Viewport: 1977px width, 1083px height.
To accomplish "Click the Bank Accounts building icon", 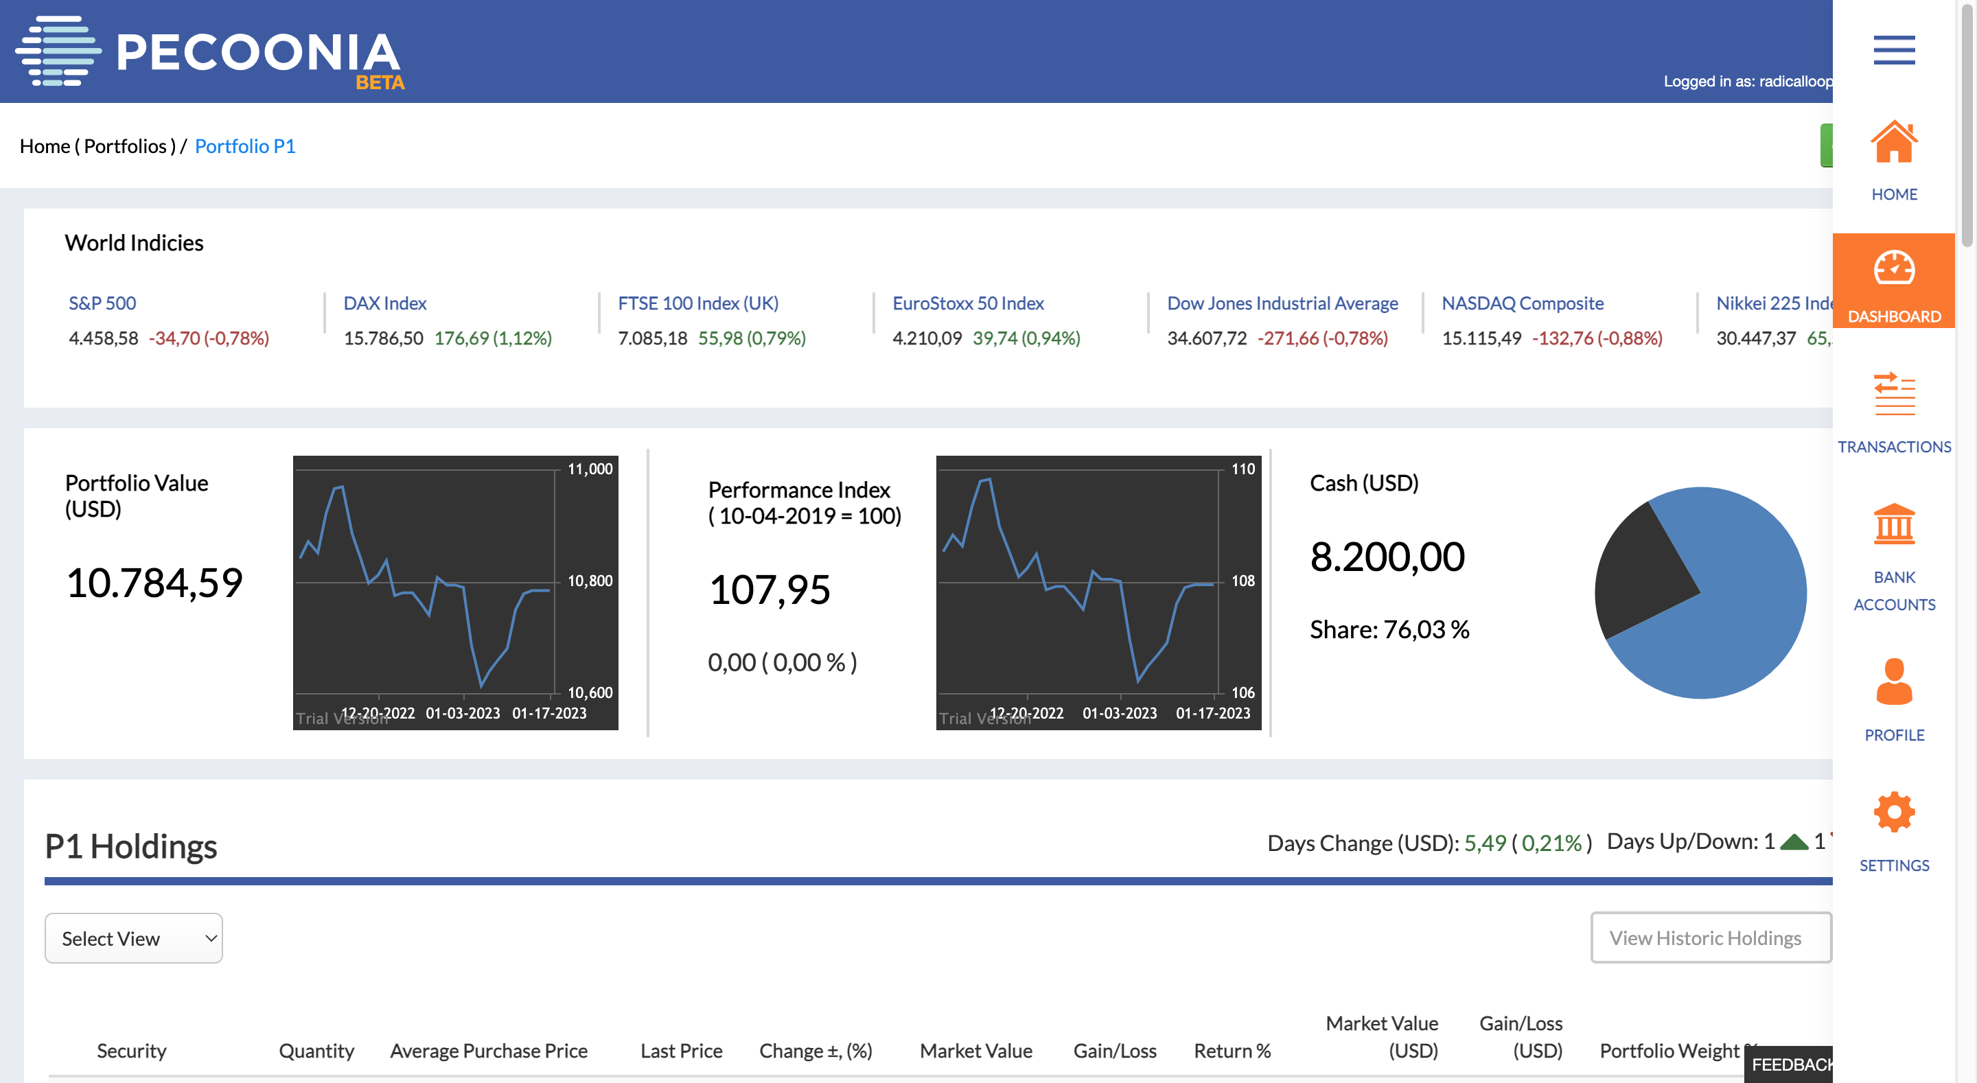I will 1893,524.
